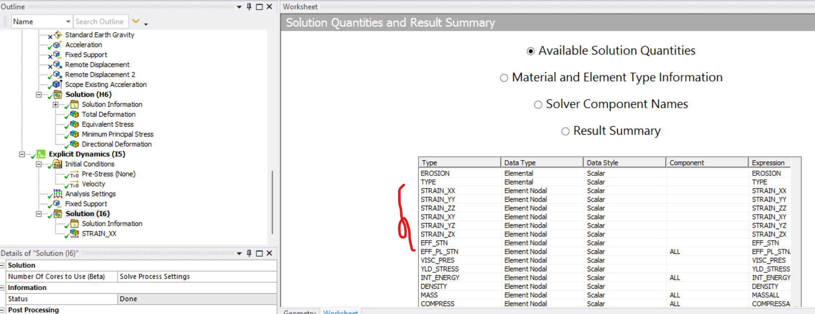Viewport: 815px width, 314px height.
Task: Select the STRAIN_XX user result icon
Action: tap(74, 234)
